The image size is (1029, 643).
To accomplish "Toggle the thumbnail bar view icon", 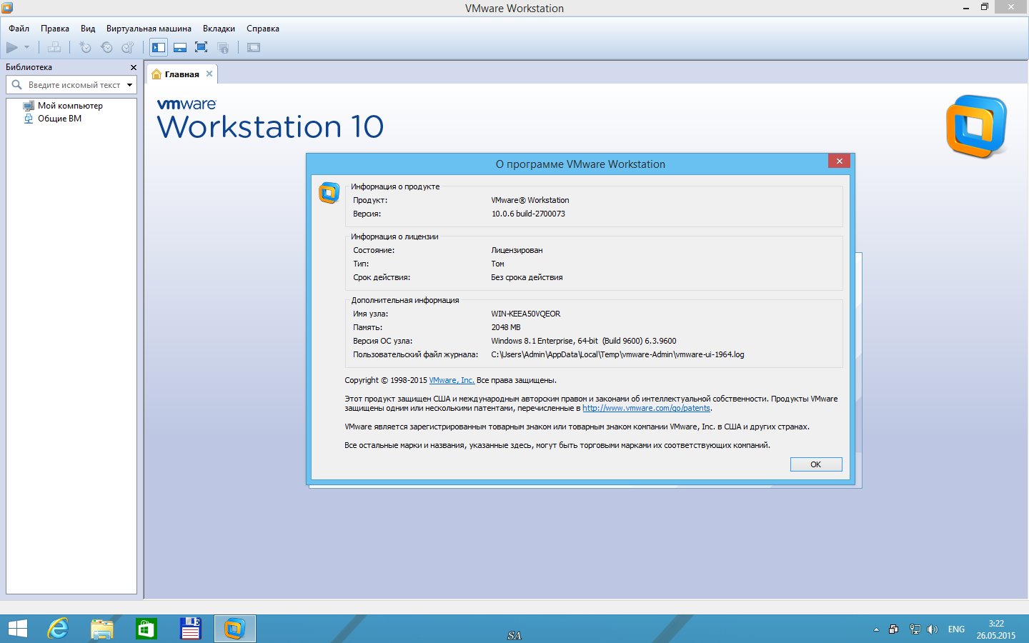I will (180, 47).
